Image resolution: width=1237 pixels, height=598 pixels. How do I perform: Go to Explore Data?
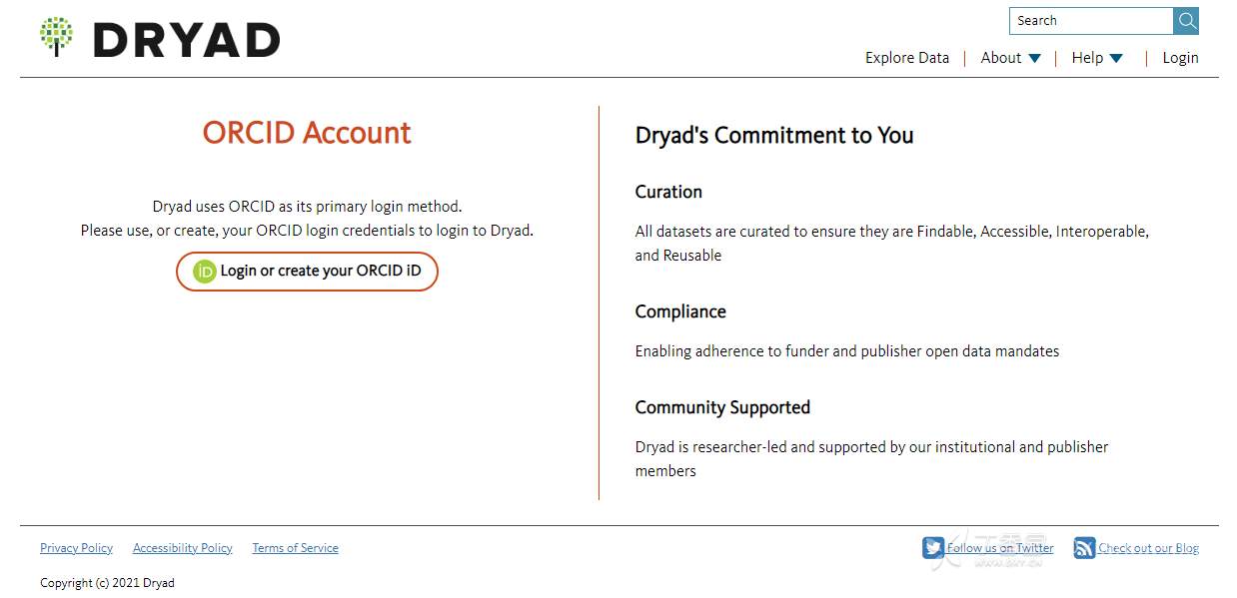(x=907, y=58)
